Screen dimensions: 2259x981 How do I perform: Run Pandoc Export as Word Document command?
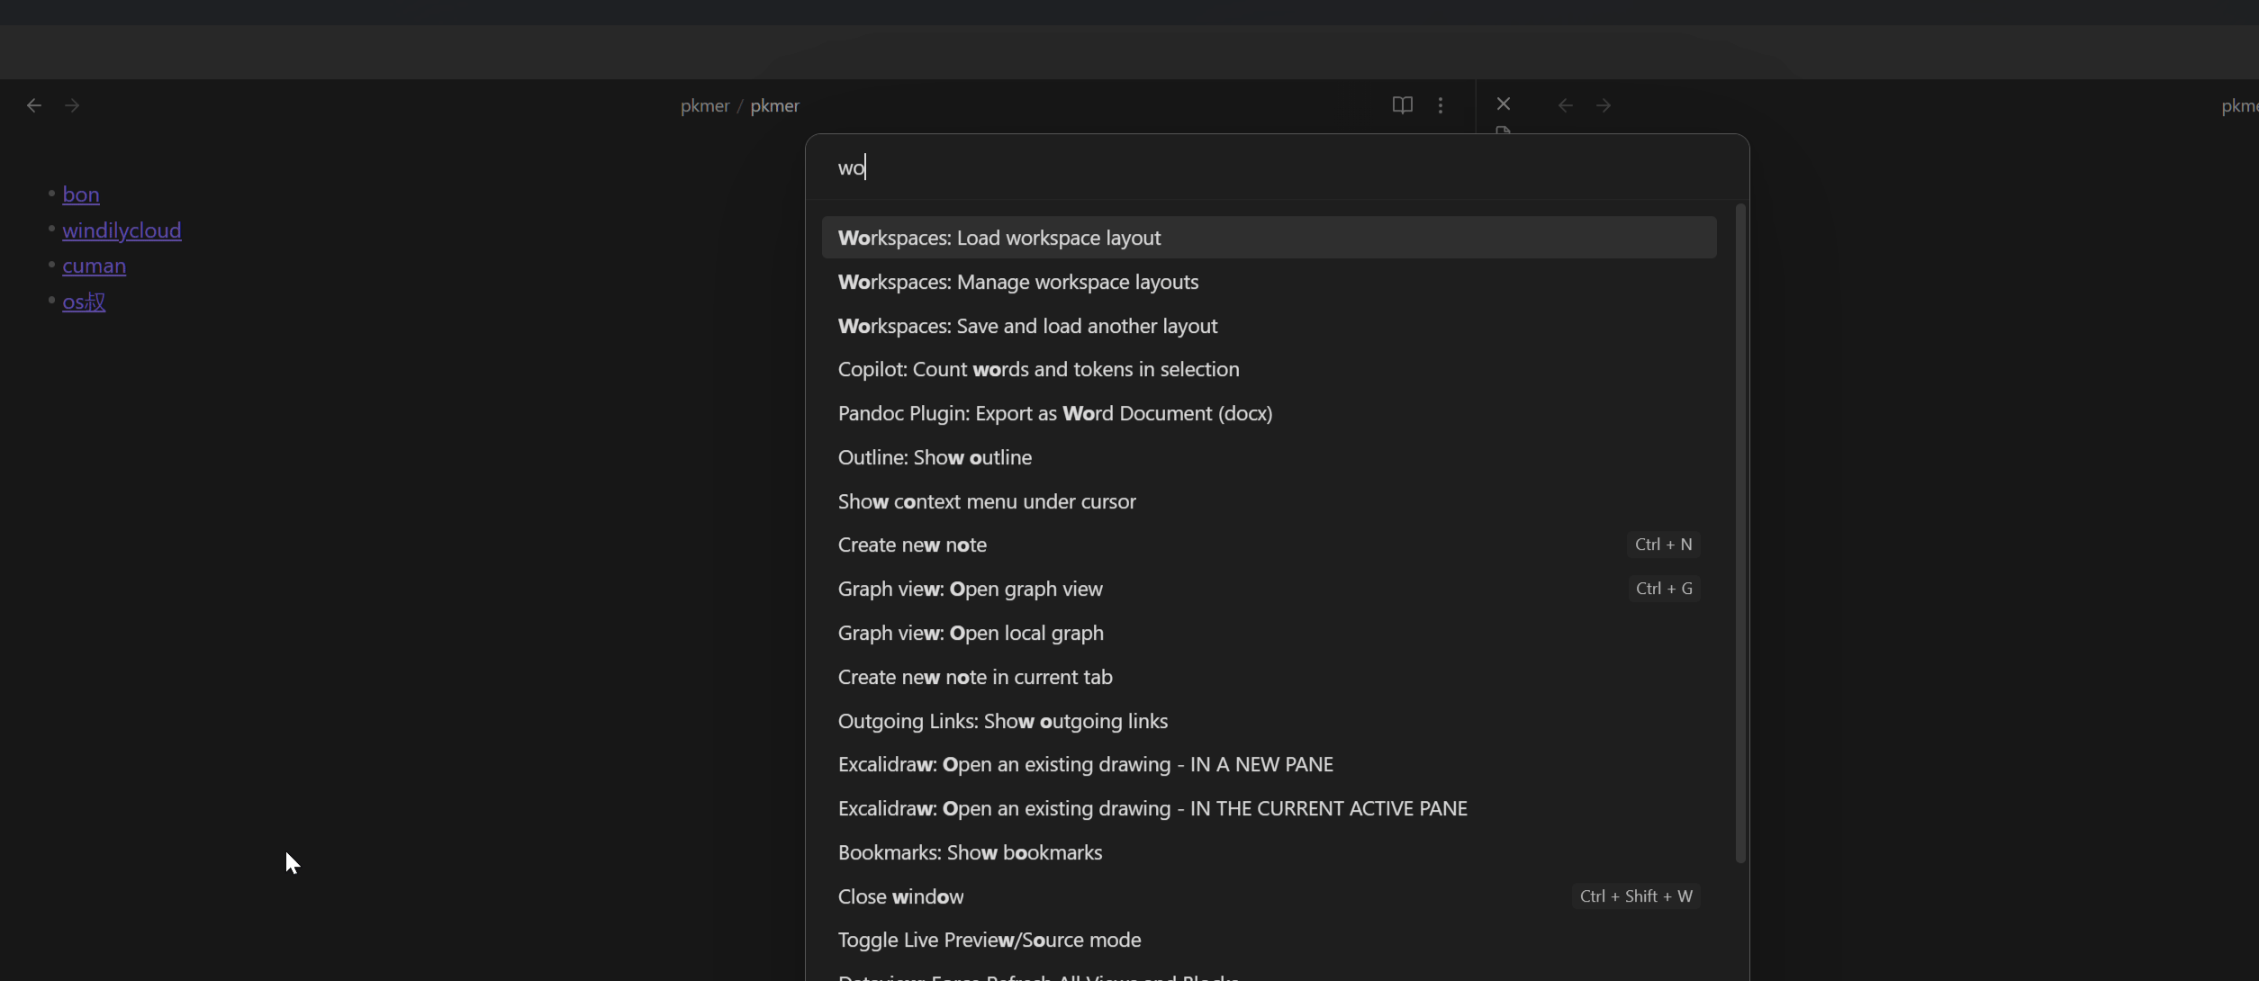pos(1054,413)
